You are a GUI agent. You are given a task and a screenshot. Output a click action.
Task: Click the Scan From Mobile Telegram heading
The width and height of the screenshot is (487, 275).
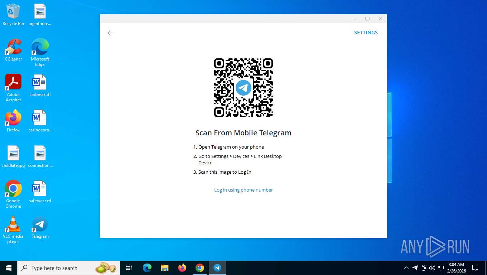click(x=243, y=133)
